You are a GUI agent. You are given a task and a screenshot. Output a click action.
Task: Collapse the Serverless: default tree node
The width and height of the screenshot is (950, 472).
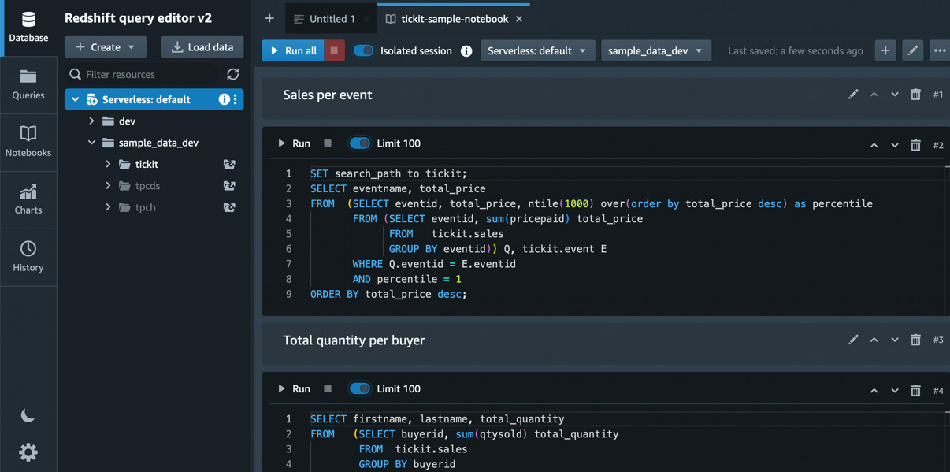(x=76, y=99)
